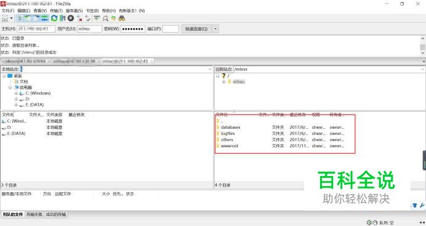This screenshot has height=226, width=426.
Task: Collapse the 此电脑 tree node
Action: coord(10,87)
